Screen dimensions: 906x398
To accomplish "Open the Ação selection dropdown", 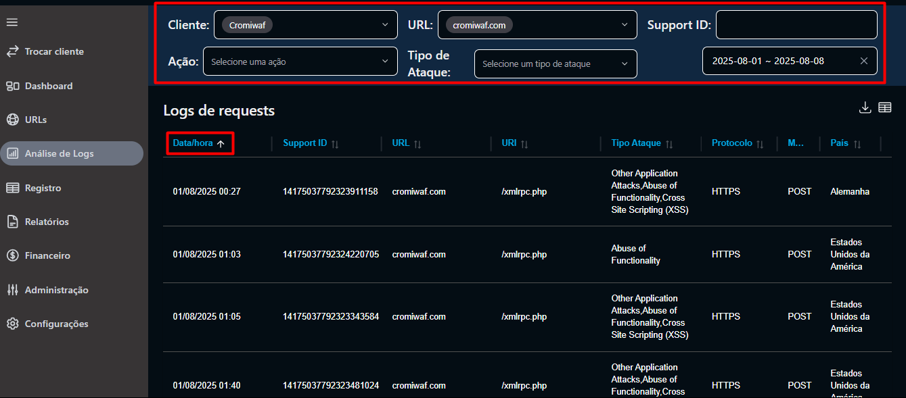I will pyautogui.click(x=385, y=61).
